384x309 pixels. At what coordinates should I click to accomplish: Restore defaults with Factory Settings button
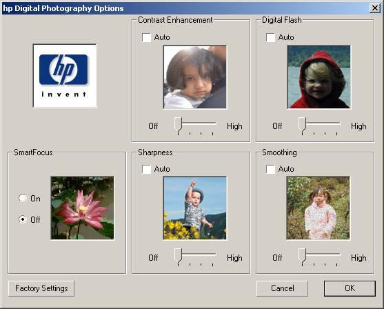coord(41,288)
